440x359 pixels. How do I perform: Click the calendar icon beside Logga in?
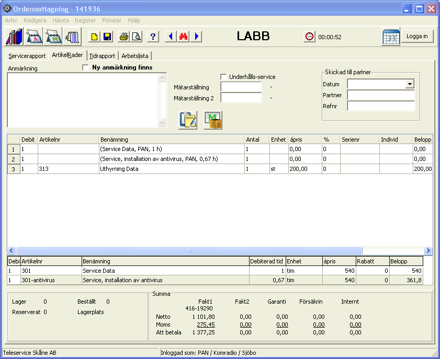point(391,37)
